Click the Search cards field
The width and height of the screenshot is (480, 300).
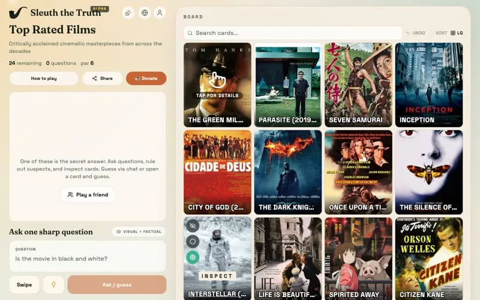[x=293, y=33]
